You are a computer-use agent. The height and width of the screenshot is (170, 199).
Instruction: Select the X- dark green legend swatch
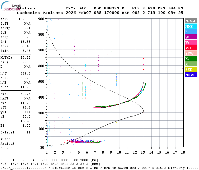[191, 59]
